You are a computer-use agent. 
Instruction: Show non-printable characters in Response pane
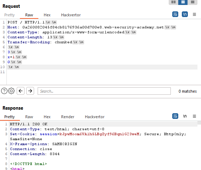click(185, 116)
